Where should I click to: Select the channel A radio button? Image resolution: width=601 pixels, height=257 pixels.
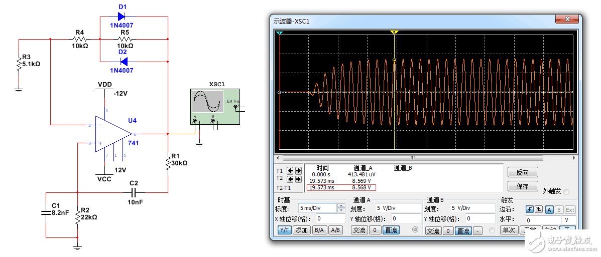pyautogui.click(x=415, y=230)
